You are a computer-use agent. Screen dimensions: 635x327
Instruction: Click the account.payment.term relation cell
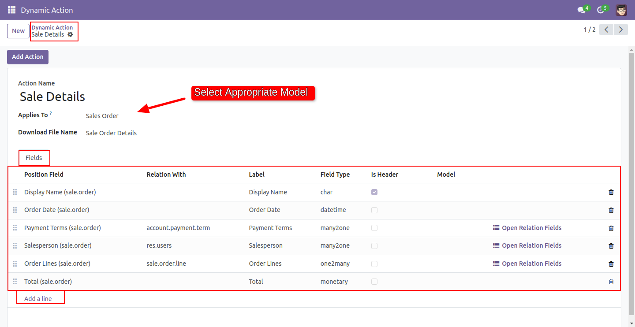click(x=178, y=228)
